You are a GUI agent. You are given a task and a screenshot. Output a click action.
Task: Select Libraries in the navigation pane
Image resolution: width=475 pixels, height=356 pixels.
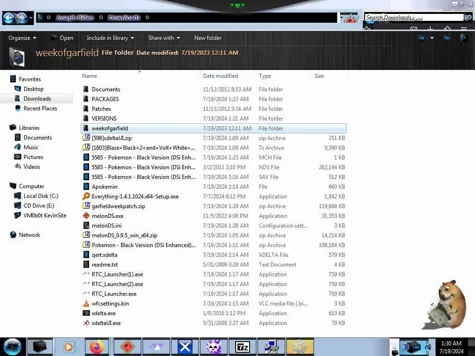point(29,128)
